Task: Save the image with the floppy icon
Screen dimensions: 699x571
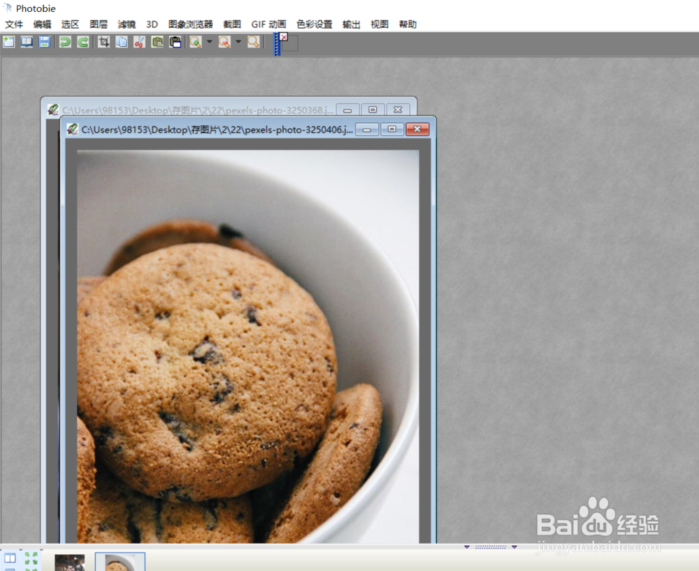Action: coord(44,42)
